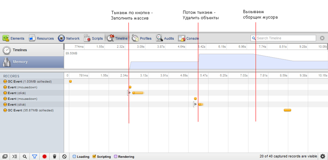Select the Timeline panel tab
The width and height of the screenshot is (328, 160).
117,38
